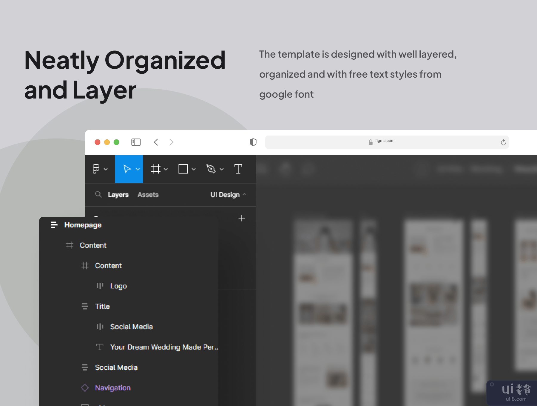Select the Logo layer
This screenshot has width=537, height=406.
tap(118, 286)
